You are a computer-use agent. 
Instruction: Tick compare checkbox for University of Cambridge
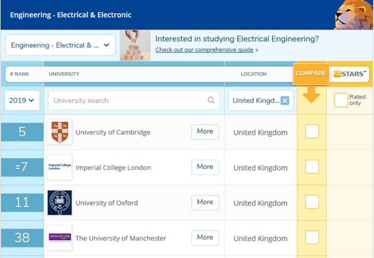click(x=312, y=131)
